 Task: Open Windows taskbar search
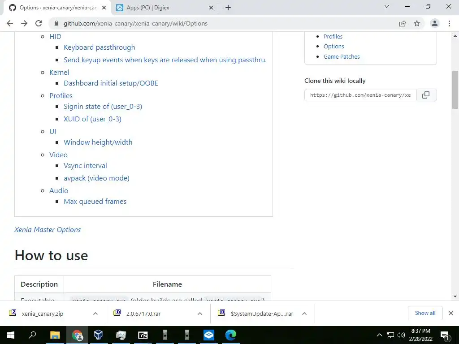pyautogui.click(x=32, y=335)
